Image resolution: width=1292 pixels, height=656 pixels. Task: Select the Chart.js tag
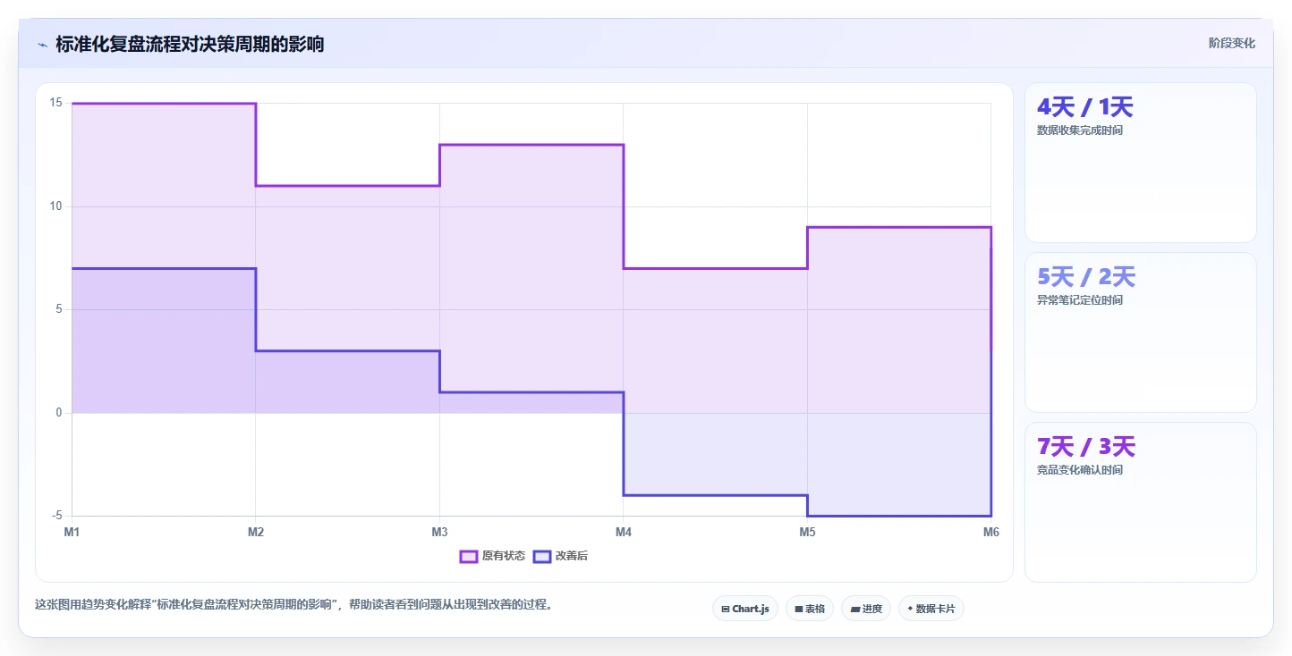(x=745, y=609)
